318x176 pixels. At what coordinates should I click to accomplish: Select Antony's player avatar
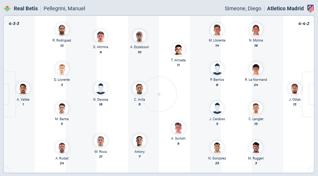tap(139, 141)
